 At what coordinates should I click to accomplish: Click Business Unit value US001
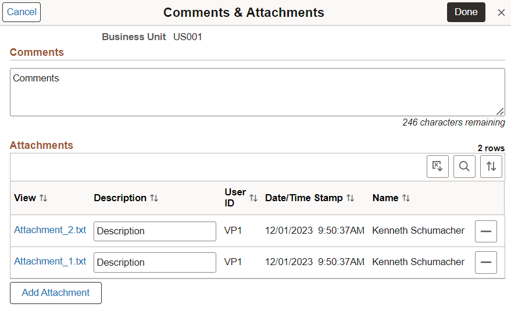(x=187, y=37)
